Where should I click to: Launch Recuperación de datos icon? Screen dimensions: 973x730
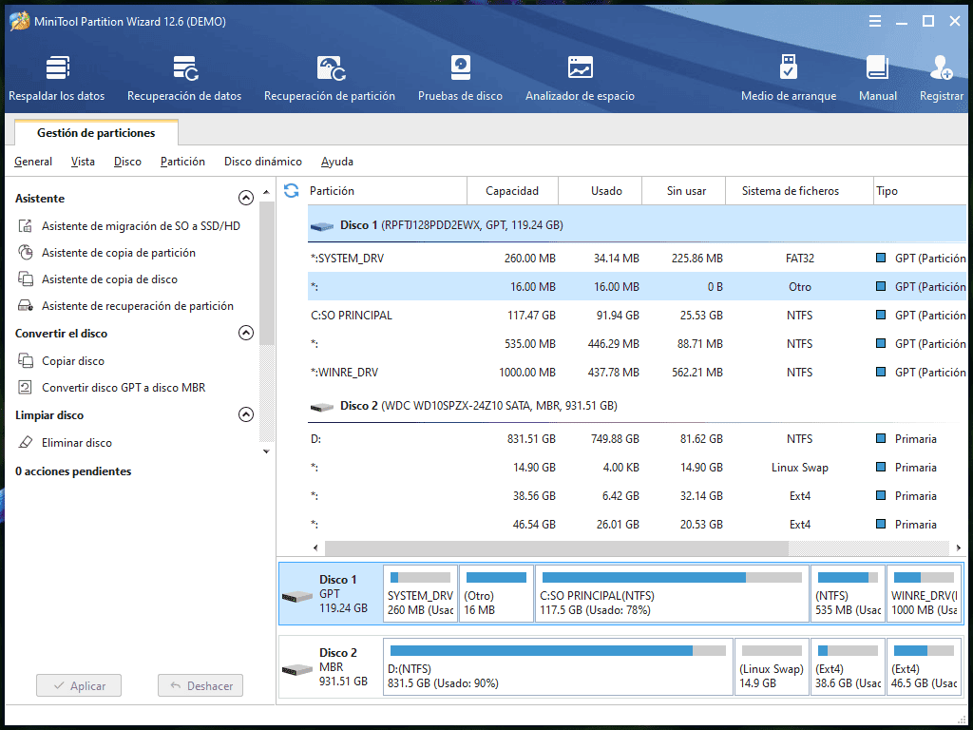point(184,78)
